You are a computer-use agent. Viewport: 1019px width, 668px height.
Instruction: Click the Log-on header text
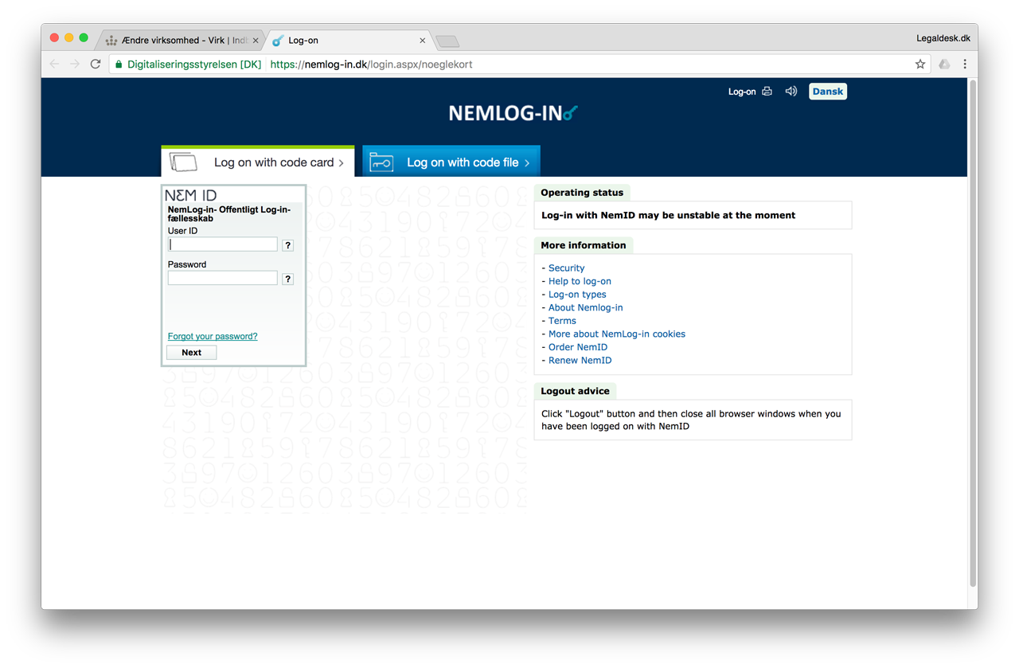point(742,92)
